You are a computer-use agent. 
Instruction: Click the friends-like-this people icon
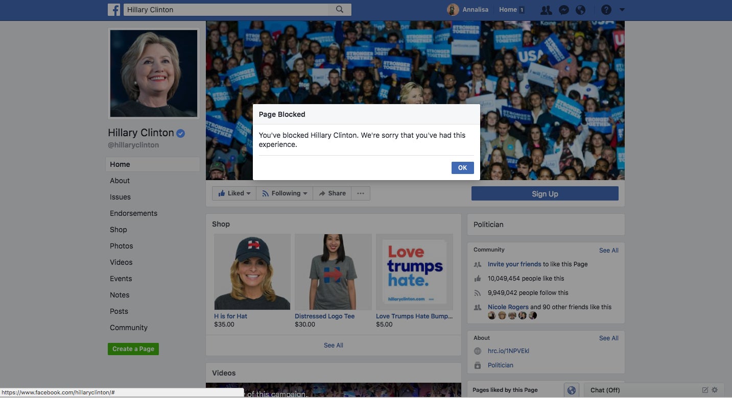point(478,307)
